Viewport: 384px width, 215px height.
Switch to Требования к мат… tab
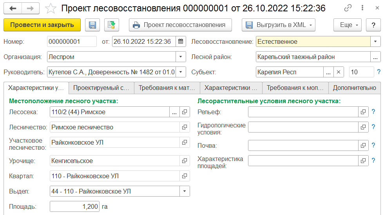tap(167, 88)
